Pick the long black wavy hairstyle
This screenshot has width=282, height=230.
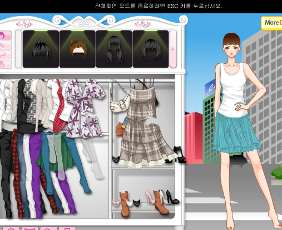(x=114, y=49)
